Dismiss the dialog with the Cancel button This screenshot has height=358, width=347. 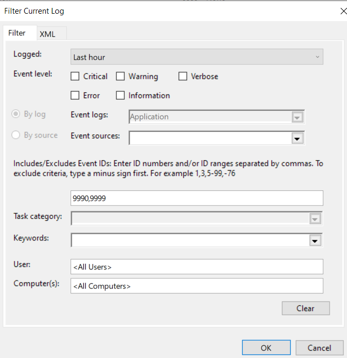tap(320, 347)
